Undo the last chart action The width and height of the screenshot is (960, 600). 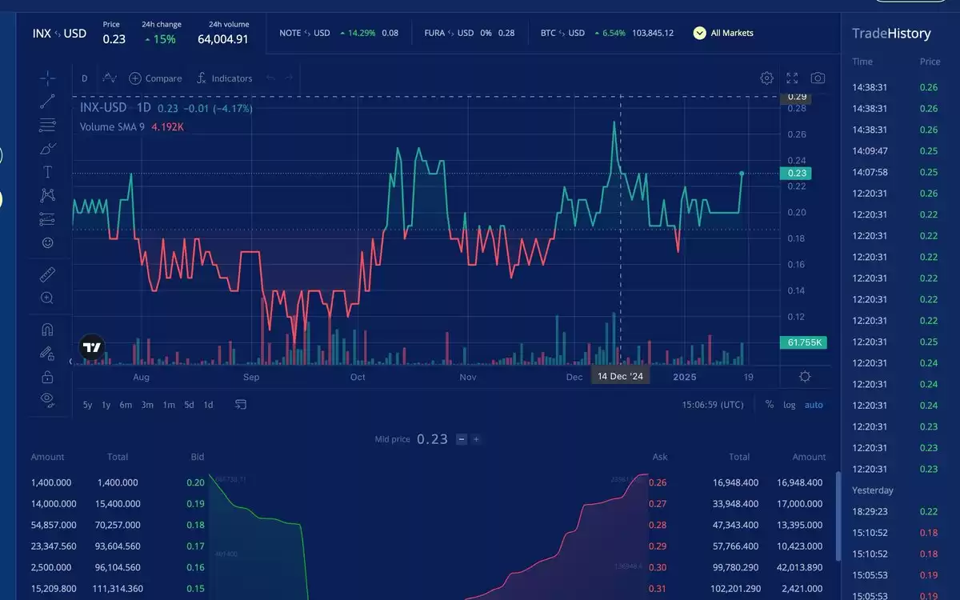(x=270, y=78)
